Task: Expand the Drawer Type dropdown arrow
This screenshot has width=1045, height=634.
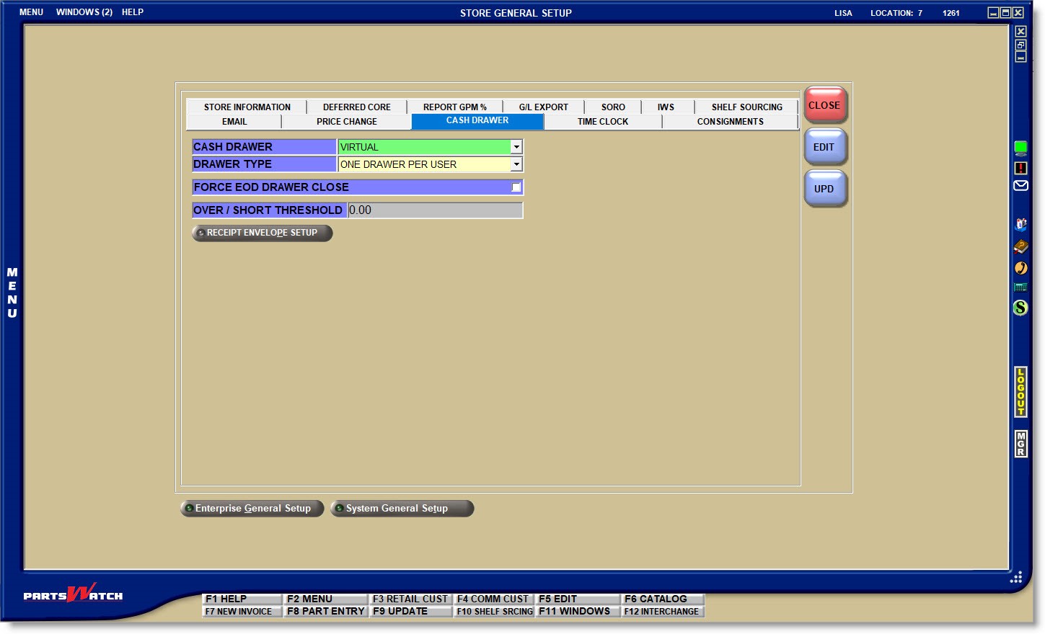Action: coord(516,164)
